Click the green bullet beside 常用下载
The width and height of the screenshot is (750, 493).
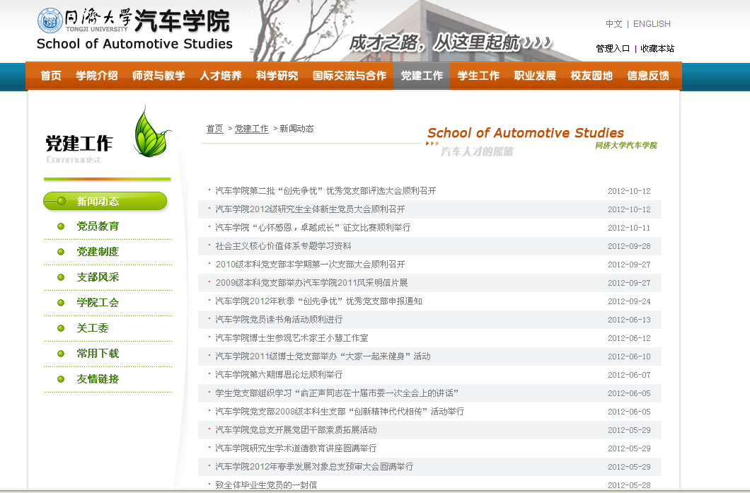coord(60,354)
